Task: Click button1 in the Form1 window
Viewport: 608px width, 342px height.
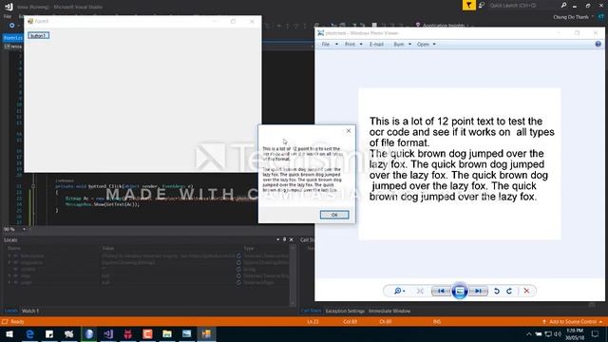Action: pos(38,36)
